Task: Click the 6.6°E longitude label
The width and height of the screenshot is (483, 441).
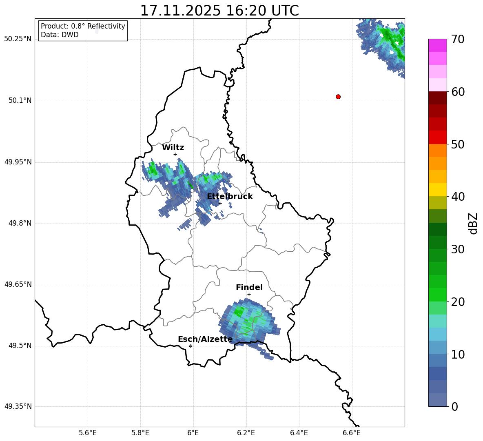Action: [x=352, y=433]
